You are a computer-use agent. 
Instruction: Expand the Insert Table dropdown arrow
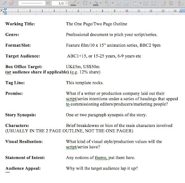[x=112, y=3]
